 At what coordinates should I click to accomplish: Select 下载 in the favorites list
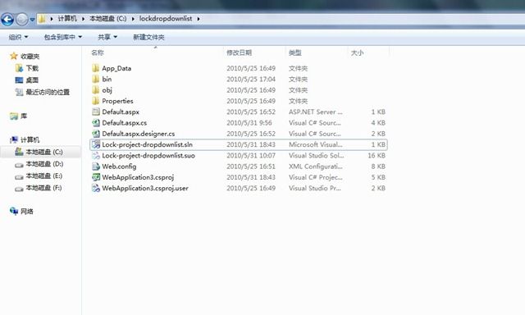point(32,68)
